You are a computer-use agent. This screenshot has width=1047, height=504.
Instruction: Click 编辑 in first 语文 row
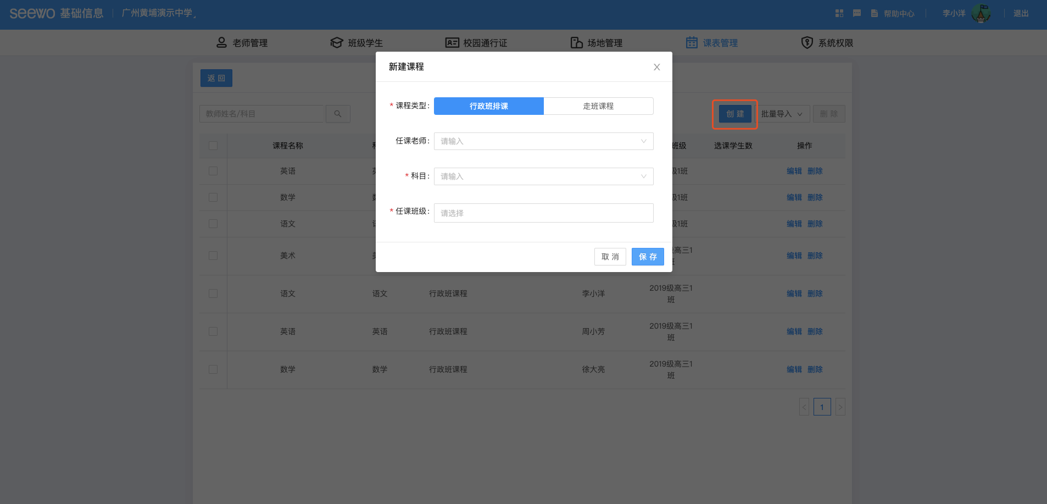tap(794, 224)
